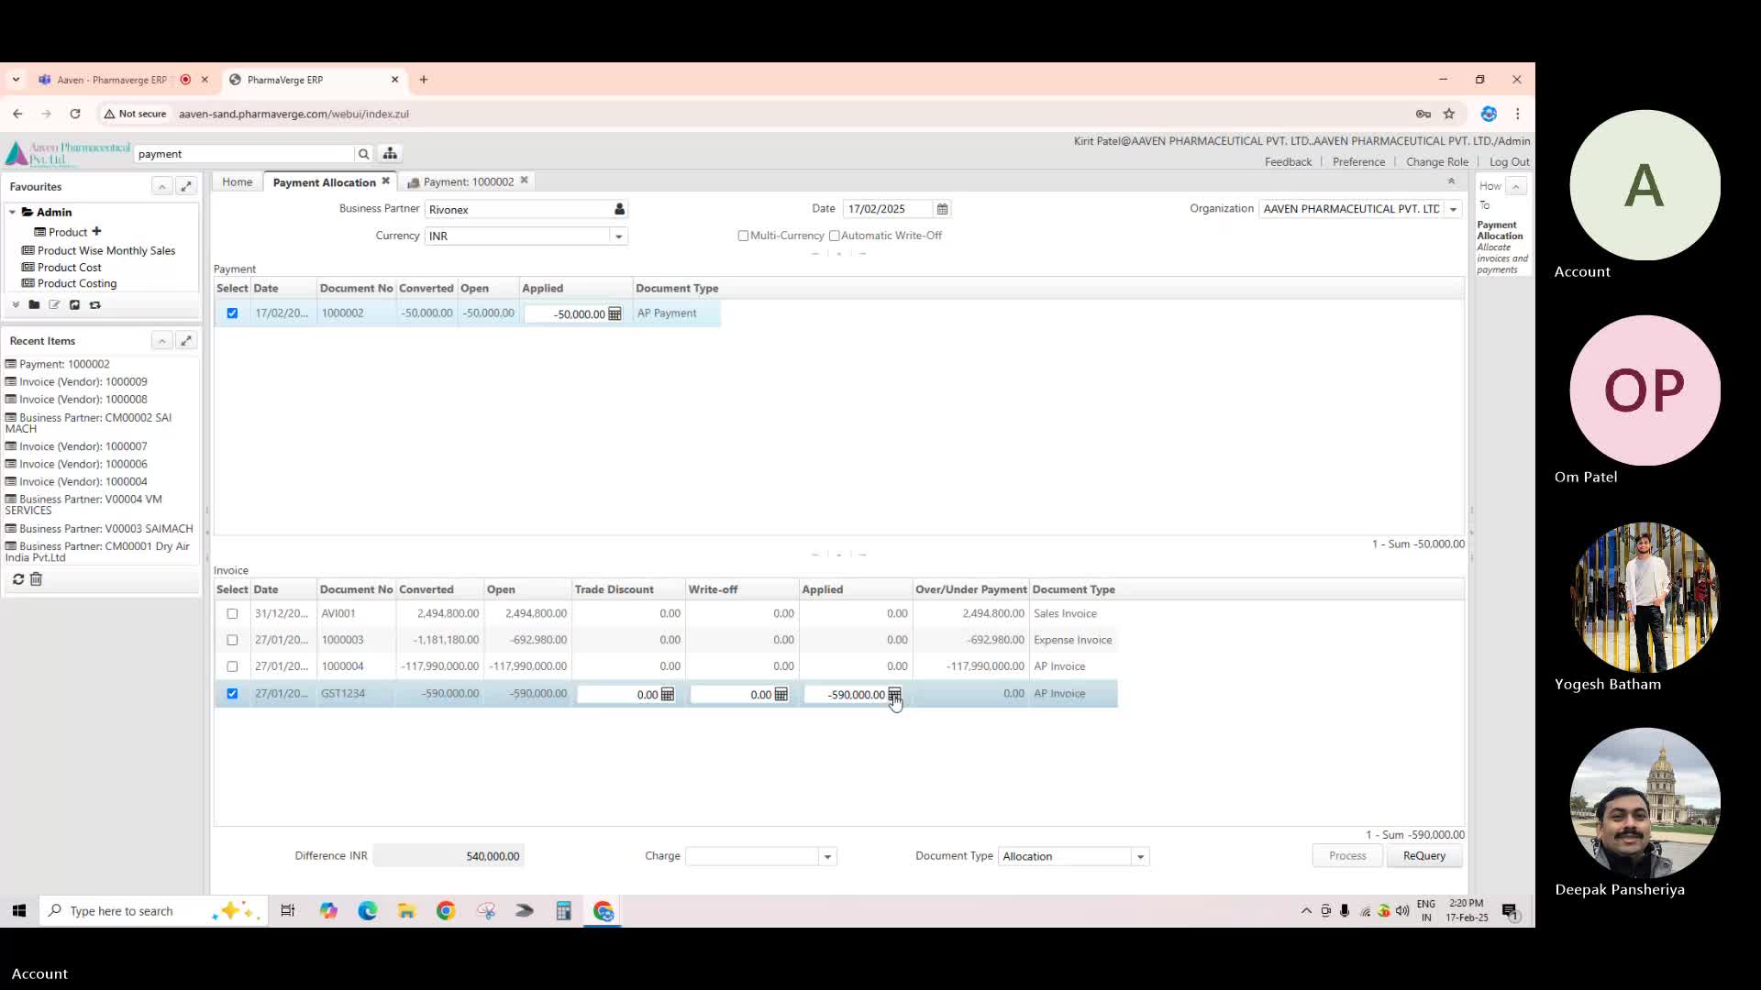Click the share arrow icon in the Favourites toolbar
The width and height of the screenshot is (1761, 990).
point(74,304)
